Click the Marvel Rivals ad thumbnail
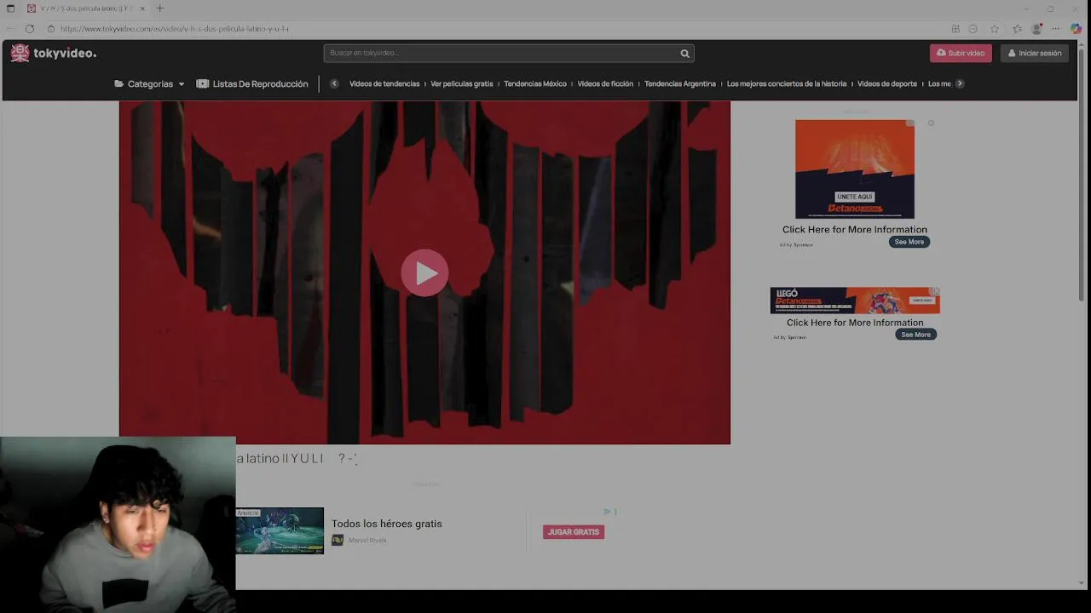Screen dimensions: 1091x613 point(280,530)
